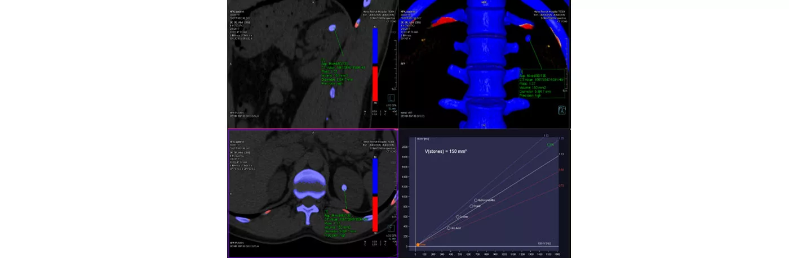Select the kidney stone in the axial view
This screenshot has height=258, width=789.
[343, 187]
